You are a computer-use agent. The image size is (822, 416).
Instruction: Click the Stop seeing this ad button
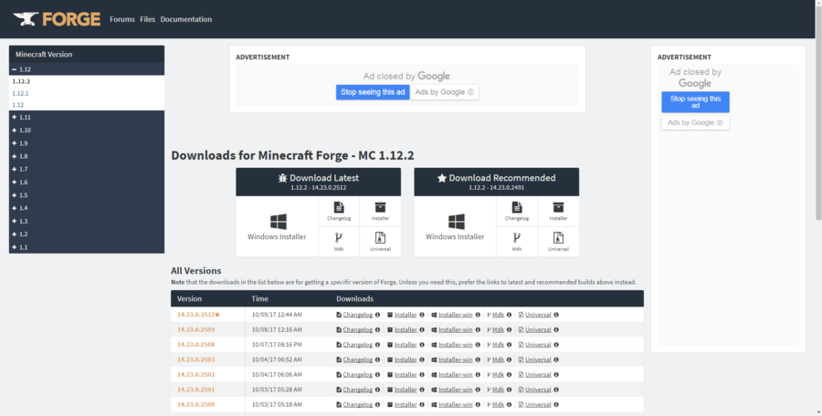tap(373, 92)
